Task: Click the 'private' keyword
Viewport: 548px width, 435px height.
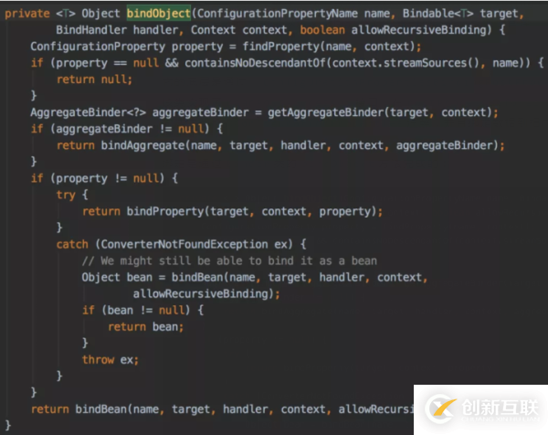Action: click(27, 14)
